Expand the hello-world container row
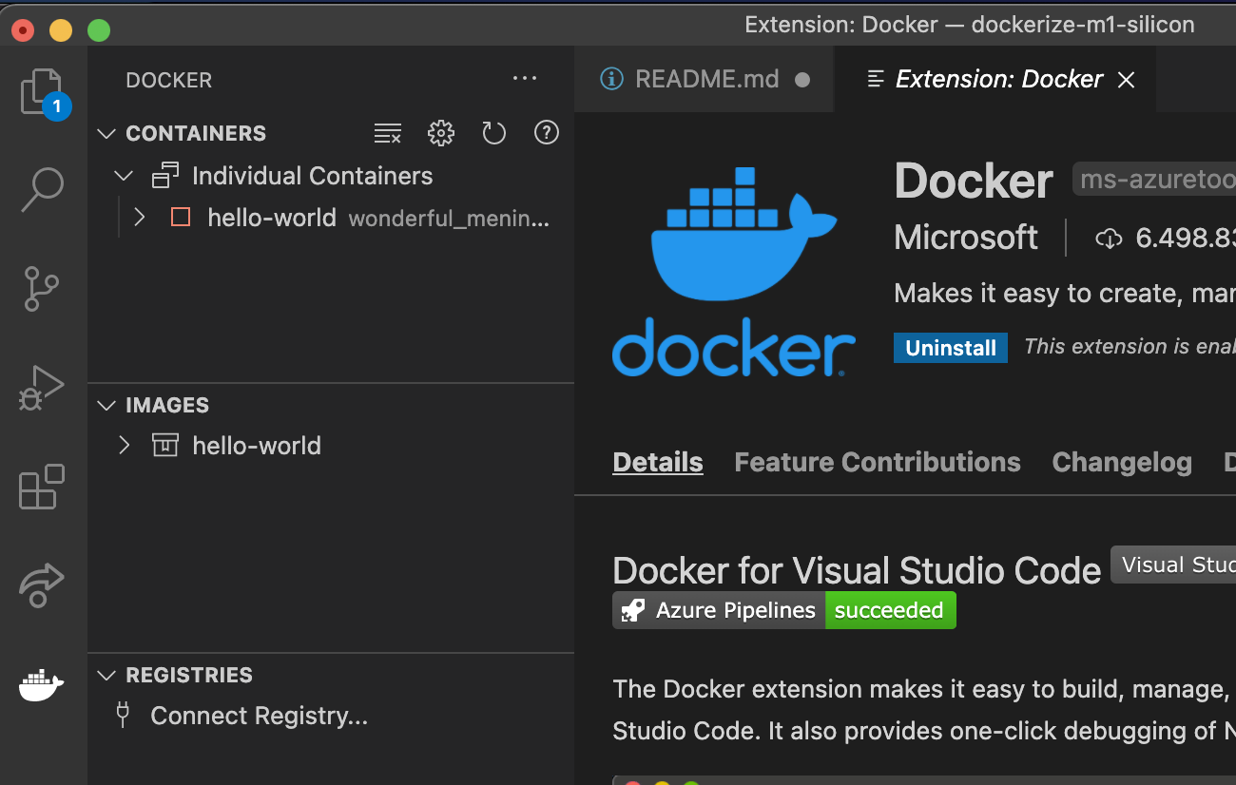This screenshot has height=785, width=1236. 140,218
